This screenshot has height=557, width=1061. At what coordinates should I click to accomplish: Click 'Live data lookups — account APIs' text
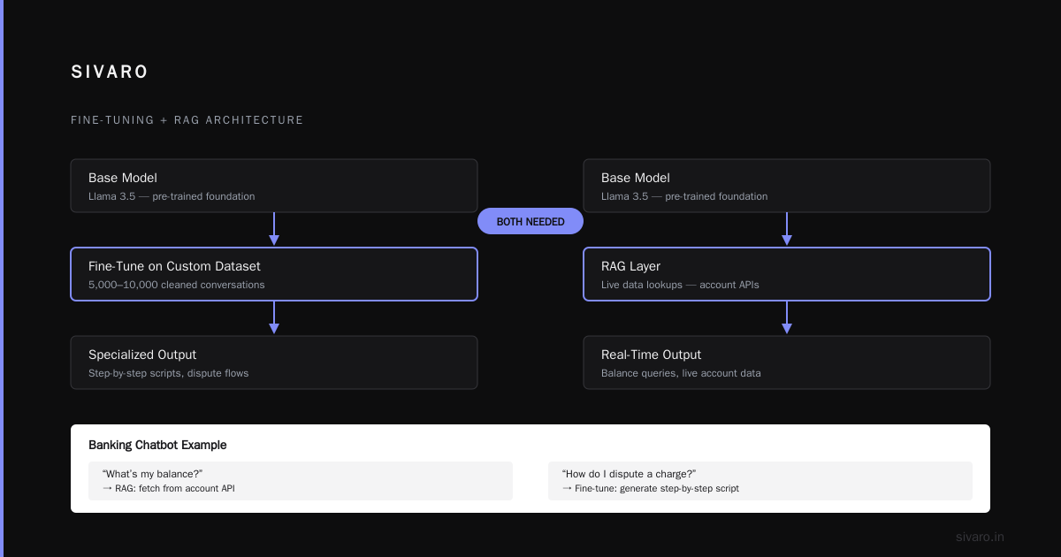point(681,285)
